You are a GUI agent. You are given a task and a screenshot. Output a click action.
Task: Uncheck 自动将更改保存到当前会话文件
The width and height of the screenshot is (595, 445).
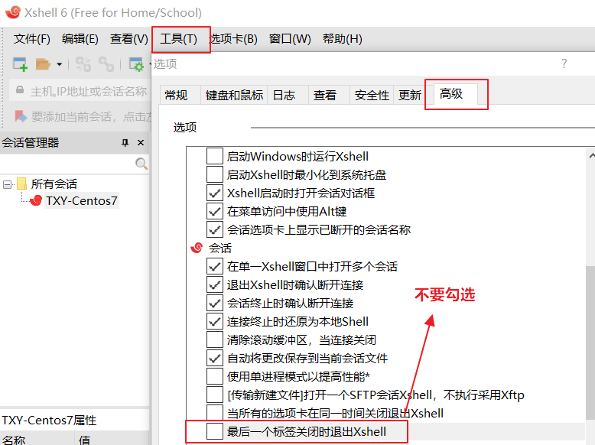coord(214,358)
